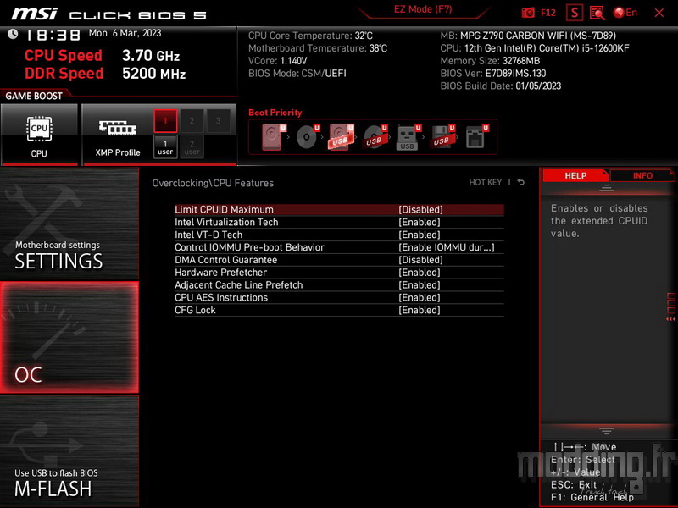
Task: Change Control IOMMU Pre-boot Behavior value
Action: tap(447, 247)
